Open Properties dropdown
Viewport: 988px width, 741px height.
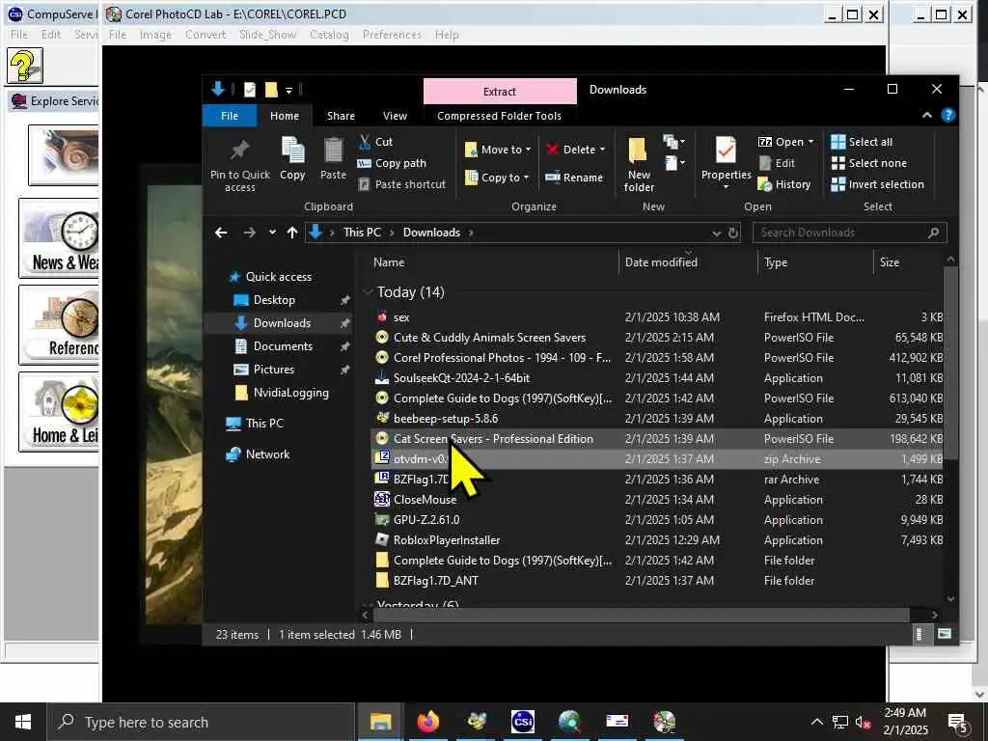click(x=726, y=164)
